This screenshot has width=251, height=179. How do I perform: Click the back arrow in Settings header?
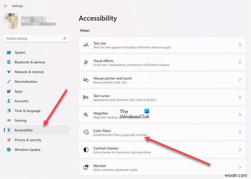[x=6, y=6]
